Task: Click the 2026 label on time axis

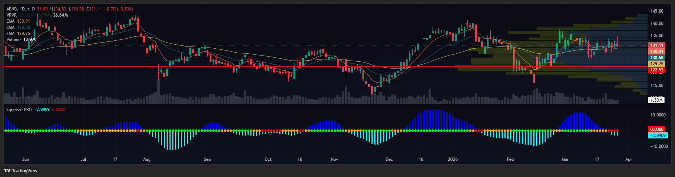Action: click(x=453, y=159)
